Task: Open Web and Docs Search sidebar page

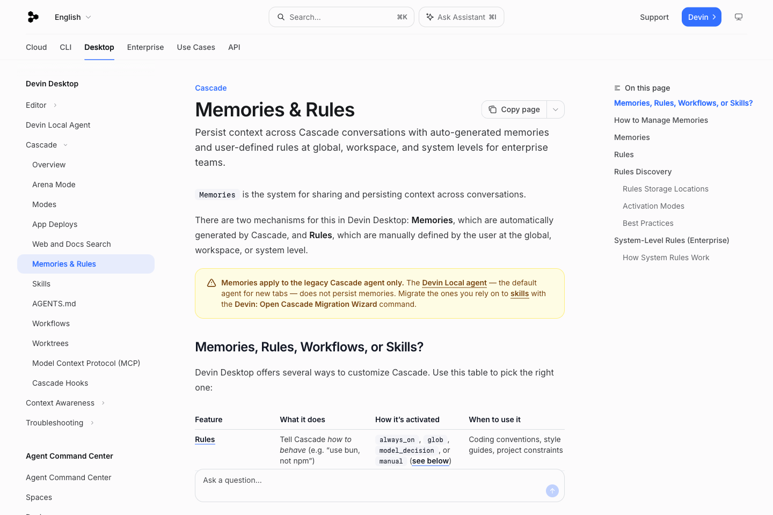Action: click(x=71, y=244)
